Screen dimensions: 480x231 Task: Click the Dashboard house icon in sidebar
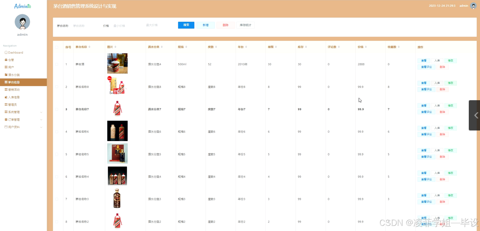6,52
